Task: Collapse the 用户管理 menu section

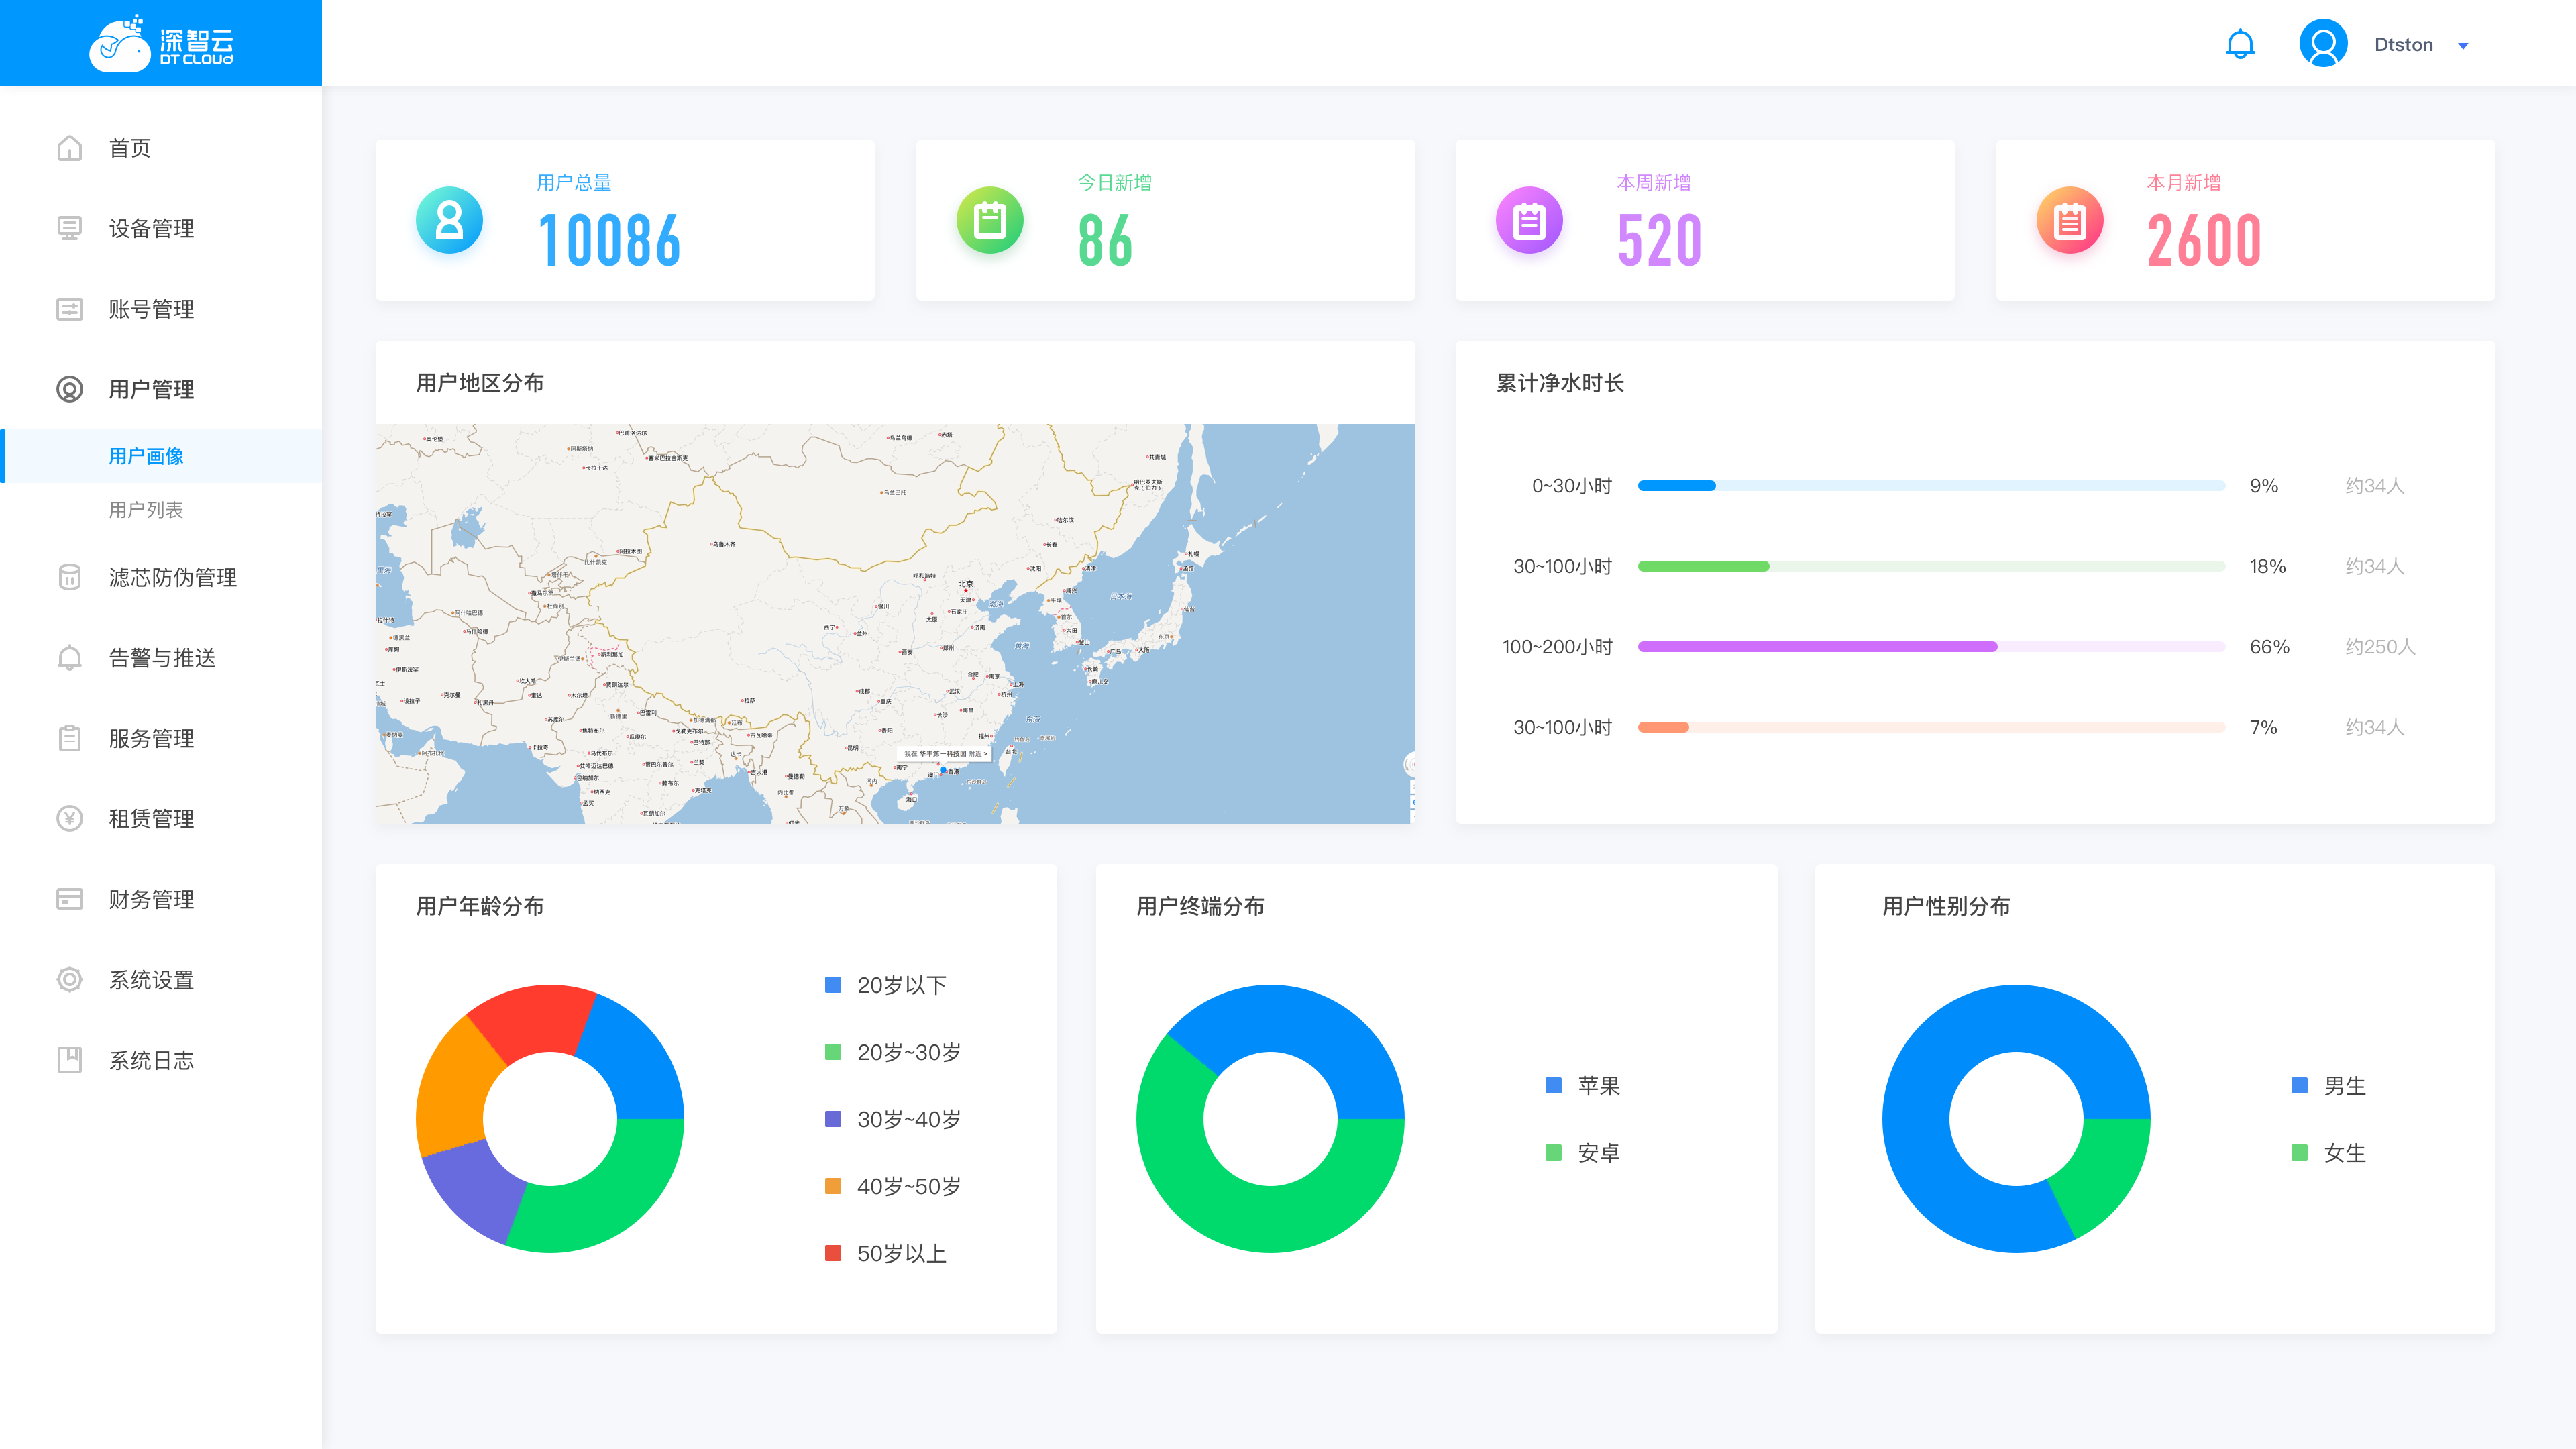Action: tap(152, 389)
